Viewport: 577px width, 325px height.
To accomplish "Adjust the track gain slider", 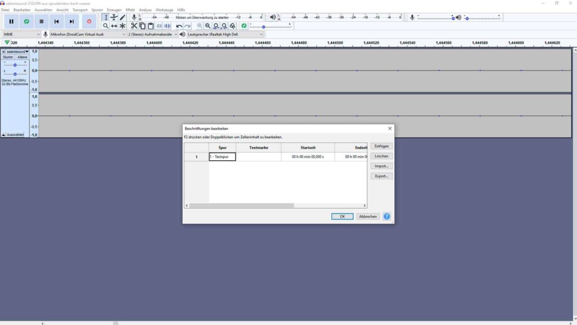I will (x=15, y=65).
